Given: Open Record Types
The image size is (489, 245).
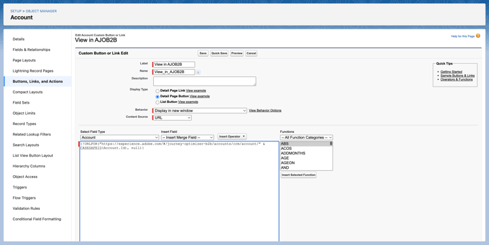Looking at the screenshot, I should [24, 124].
